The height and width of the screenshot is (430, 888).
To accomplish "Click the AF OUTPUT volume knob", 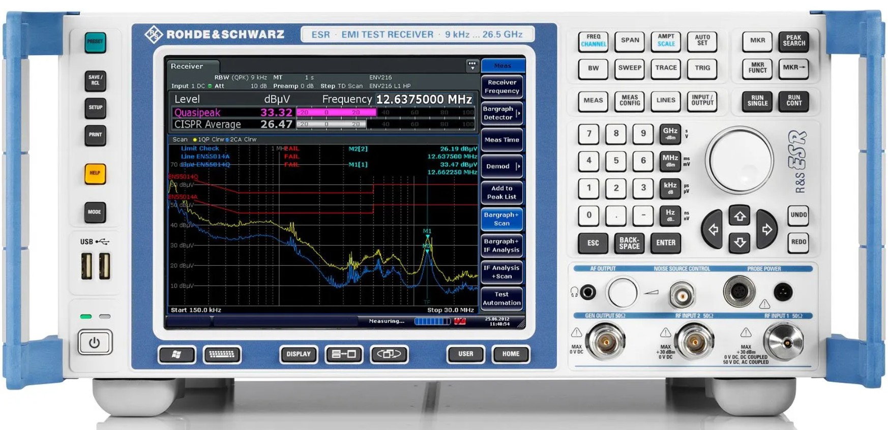I will point(622,293).
